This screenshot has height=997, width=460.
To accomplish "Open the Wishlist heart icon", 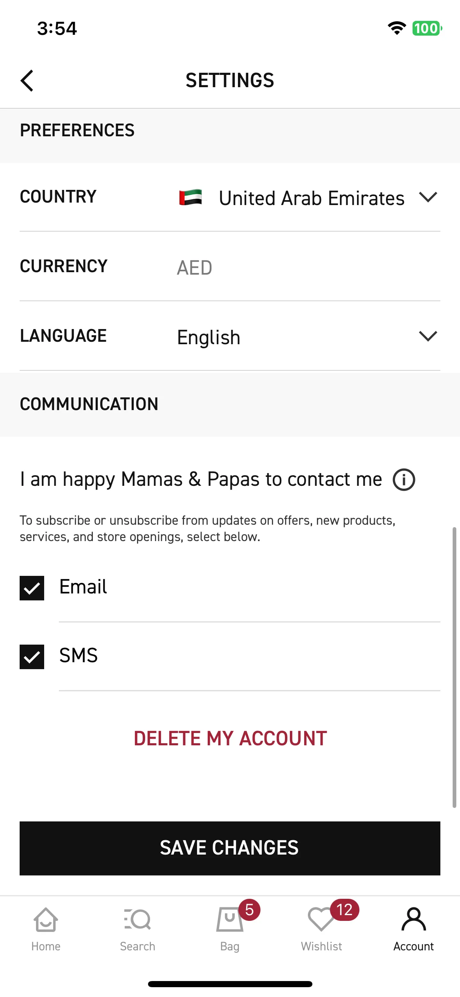I will click(x=321, y=920).
